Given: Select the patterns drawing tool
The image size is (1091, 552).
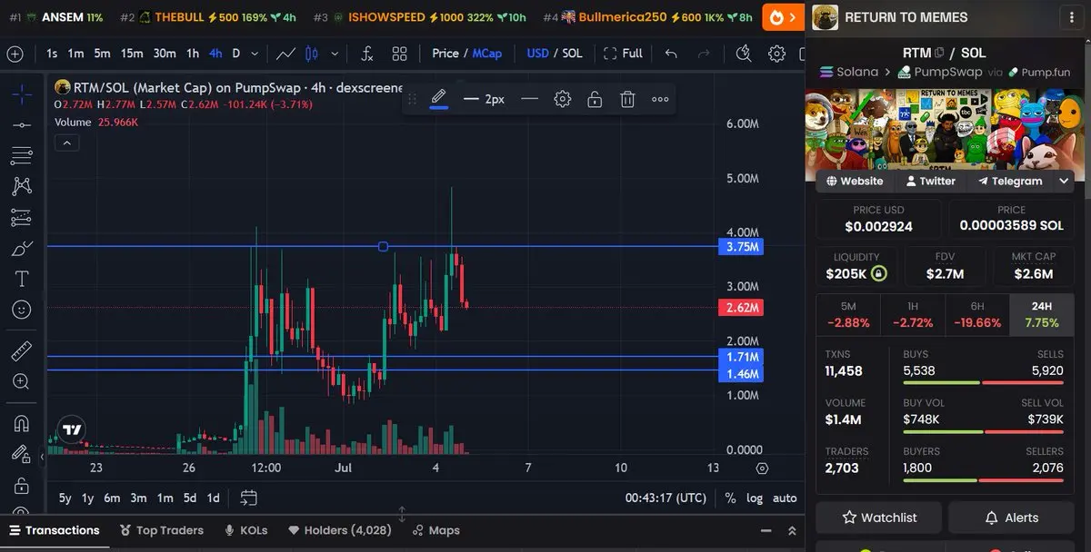Looking at the screenshot, I should pos(22,186).
